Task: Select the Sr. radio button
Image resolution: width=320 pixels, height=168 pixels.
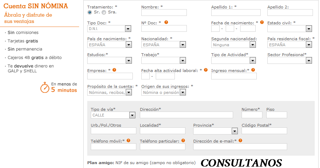Action: [x=90, y=12]
